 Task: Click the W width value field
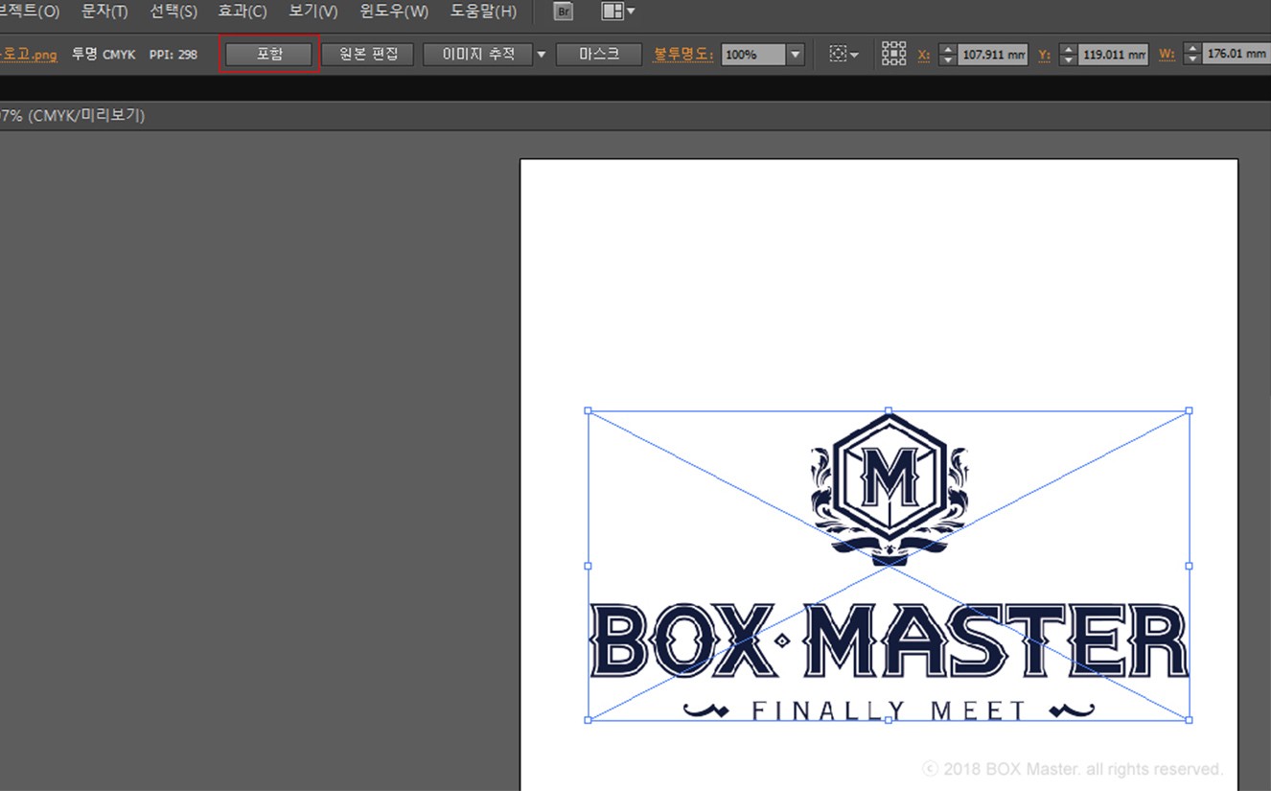coord(1236,55)
